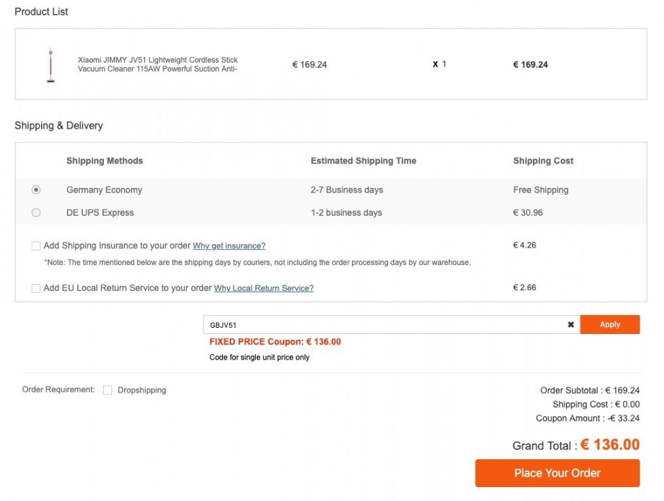
Task: Click the vacuum cleaner product thumbnail
Action: click(x=50, y=65)
